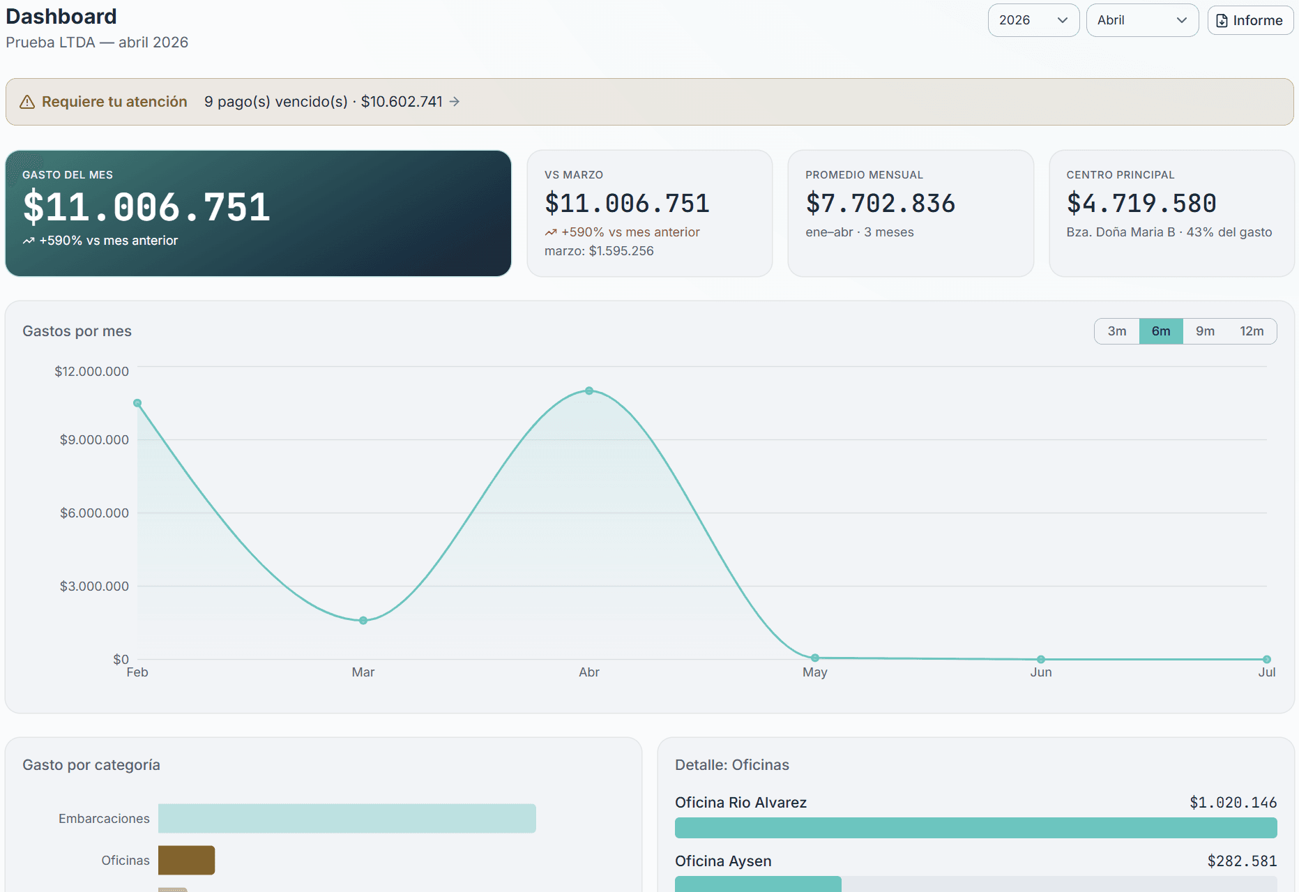The height and width of the screenshot is (892, 1299).
Task: Click the trend icon in Gasto del mes card
Action: pyautogui.click(x=29, y=241)
